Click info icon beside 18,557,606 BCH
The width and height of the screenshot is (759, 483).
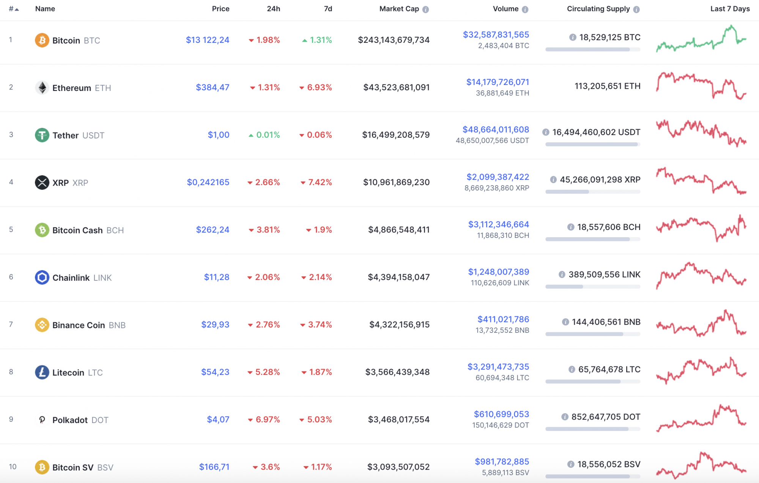(x=571, y=227)
